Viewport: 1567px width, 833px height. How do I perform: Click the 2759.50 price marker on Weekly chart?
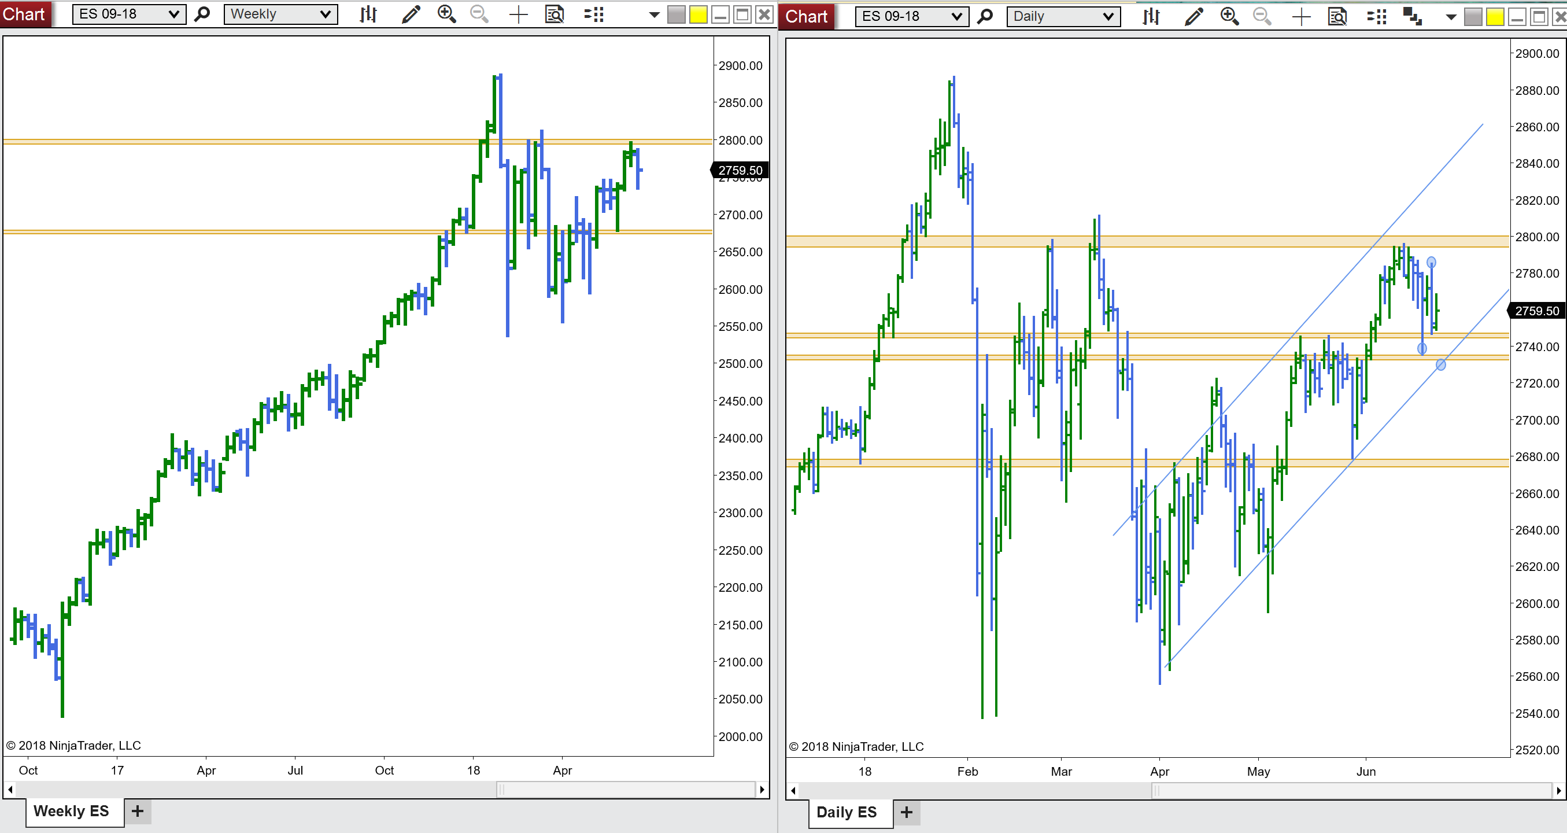point(740,171)
